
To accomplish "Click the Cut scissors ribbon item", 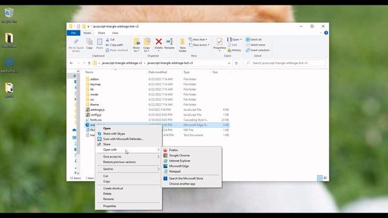I will tap(110, 39).
